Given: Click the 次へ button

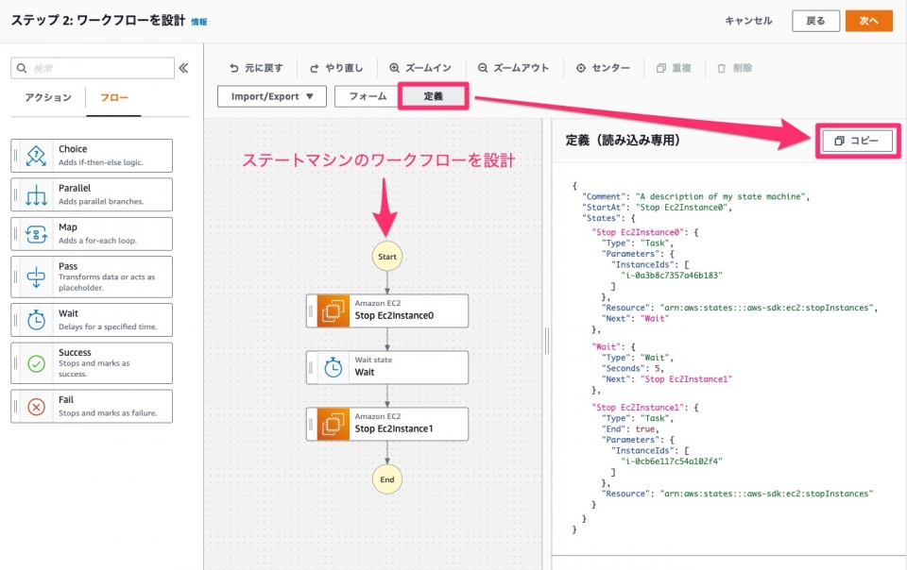Looking at the screenshot, I should pos(869,21).
